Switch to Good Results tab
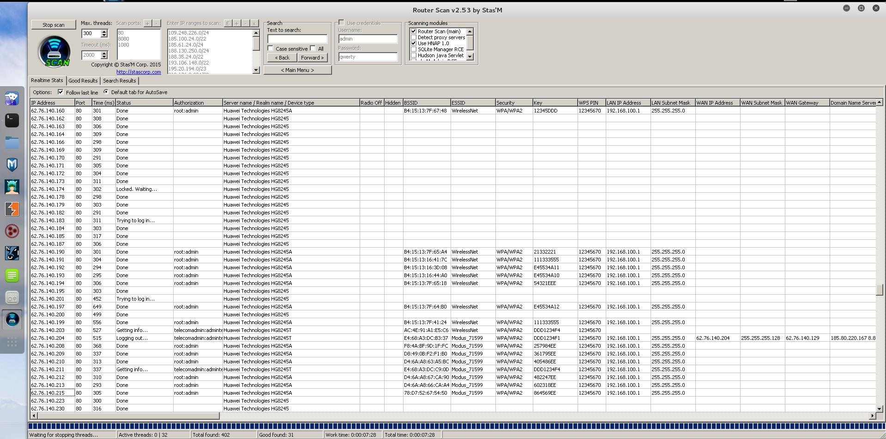The image size is (886, 439). [83, 81]
